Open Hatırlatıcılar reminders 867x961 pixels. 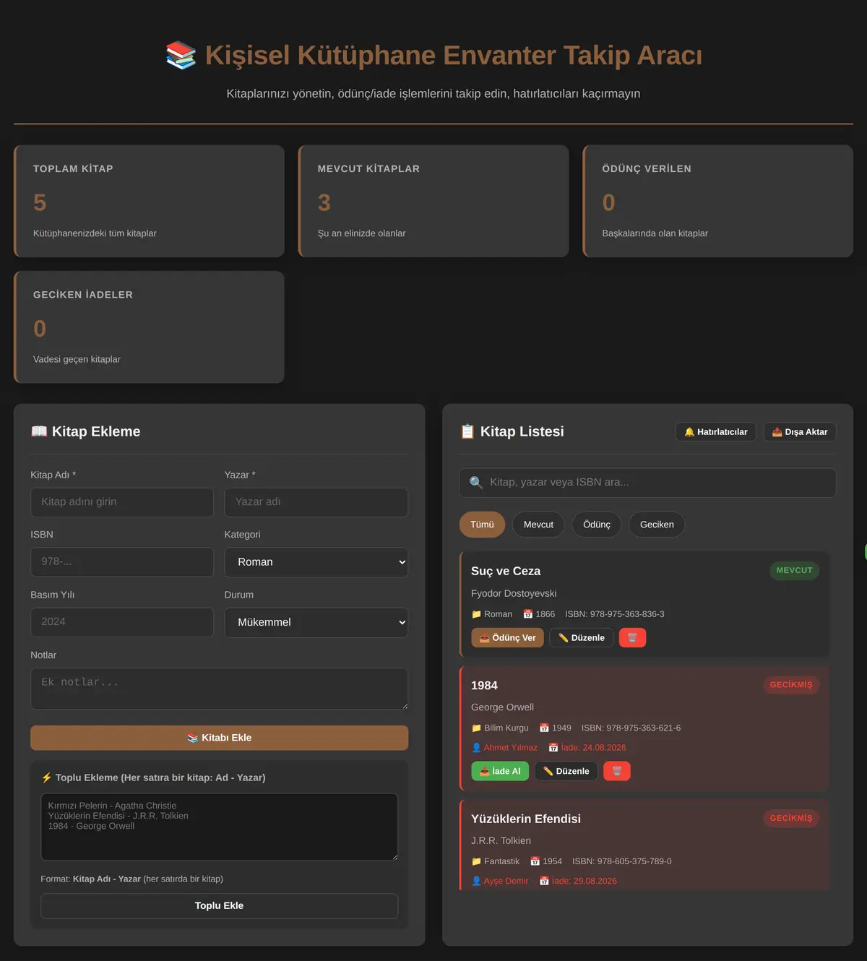tap(716, 432)
